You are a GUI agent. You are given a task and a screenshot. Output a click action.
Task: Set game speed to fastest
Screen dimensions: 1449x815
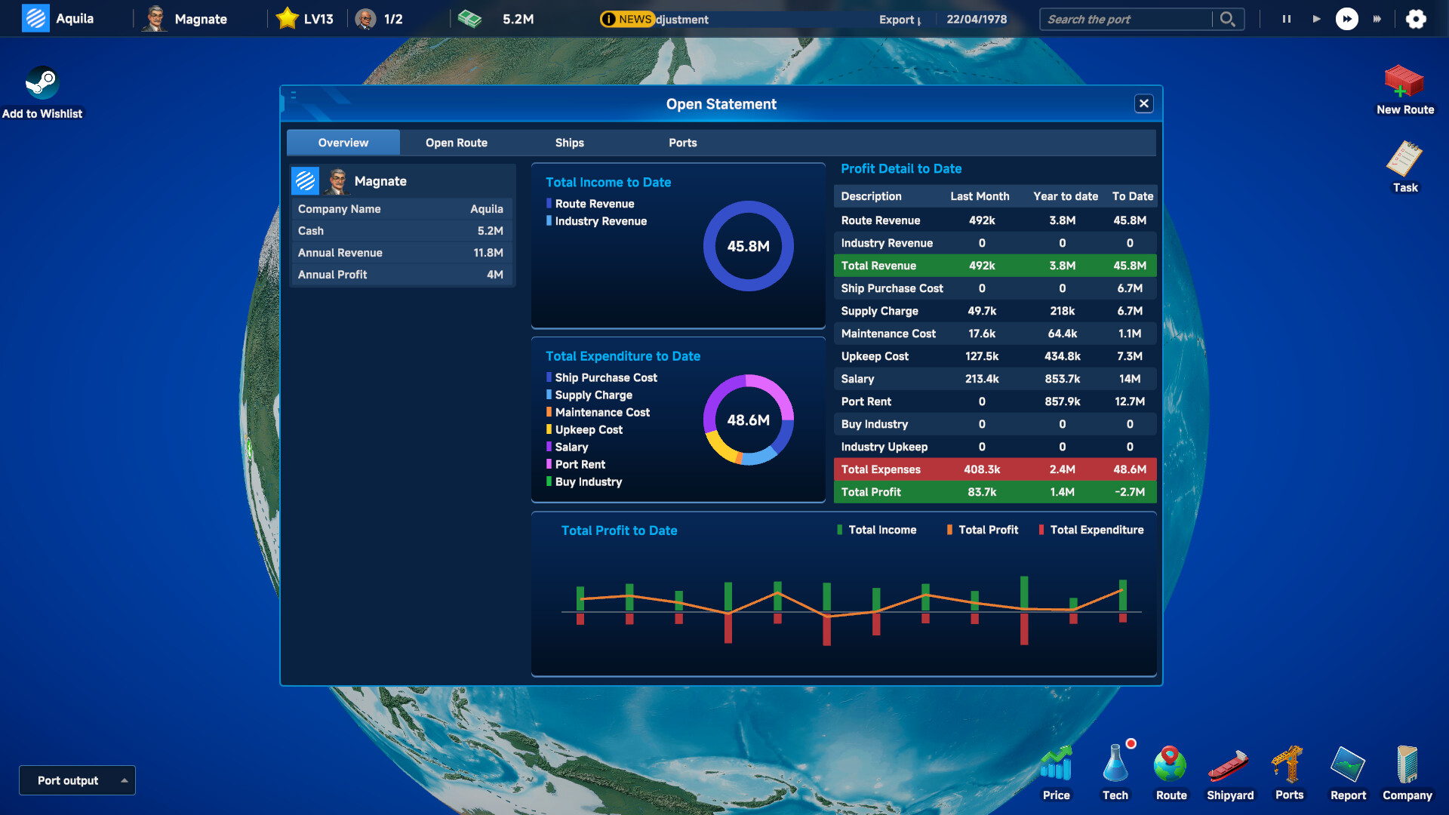[x=1377, y=19]
